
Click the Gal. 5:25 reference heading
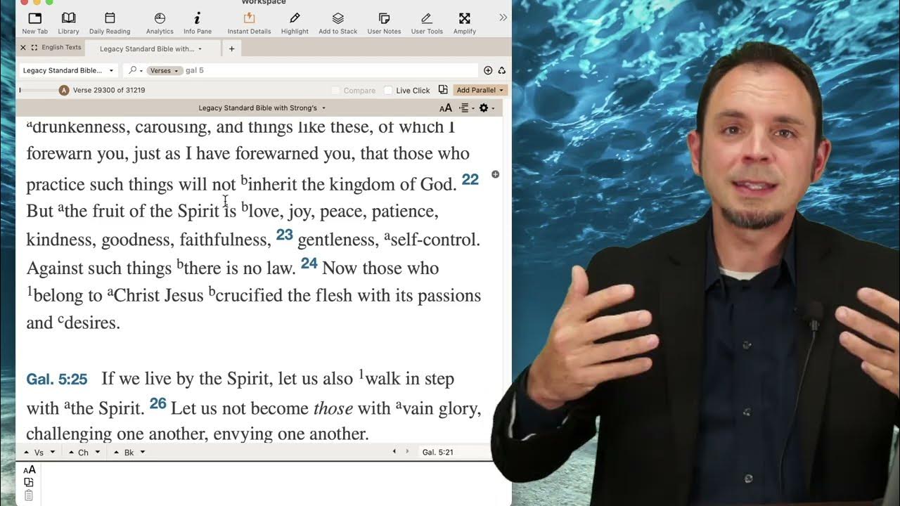57,379
